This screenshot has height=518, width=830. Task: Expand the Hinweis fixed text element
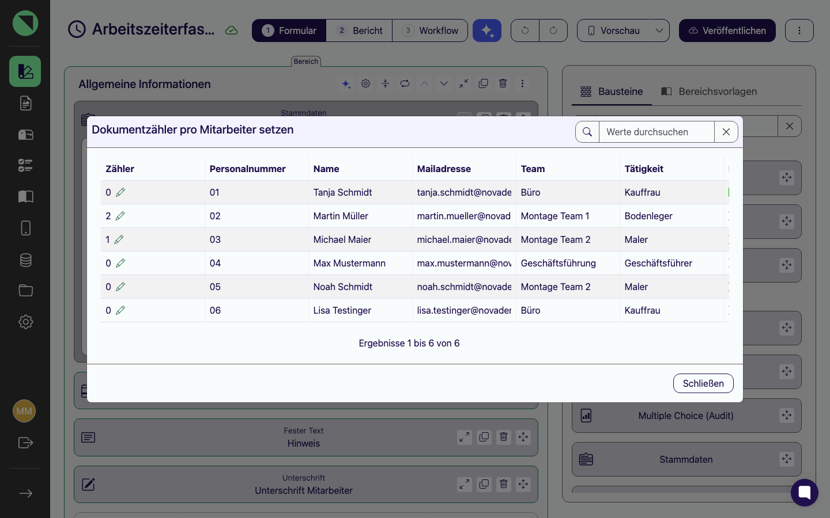[x=465, y=437]
